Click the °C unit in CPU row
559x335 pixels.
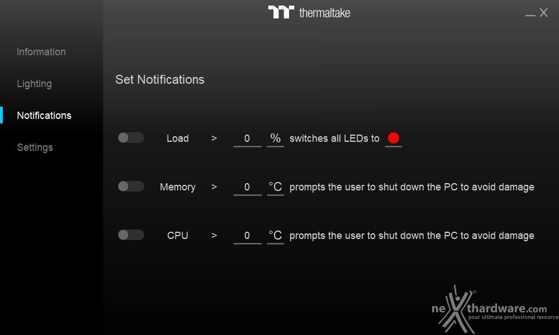tap(275, 235)
